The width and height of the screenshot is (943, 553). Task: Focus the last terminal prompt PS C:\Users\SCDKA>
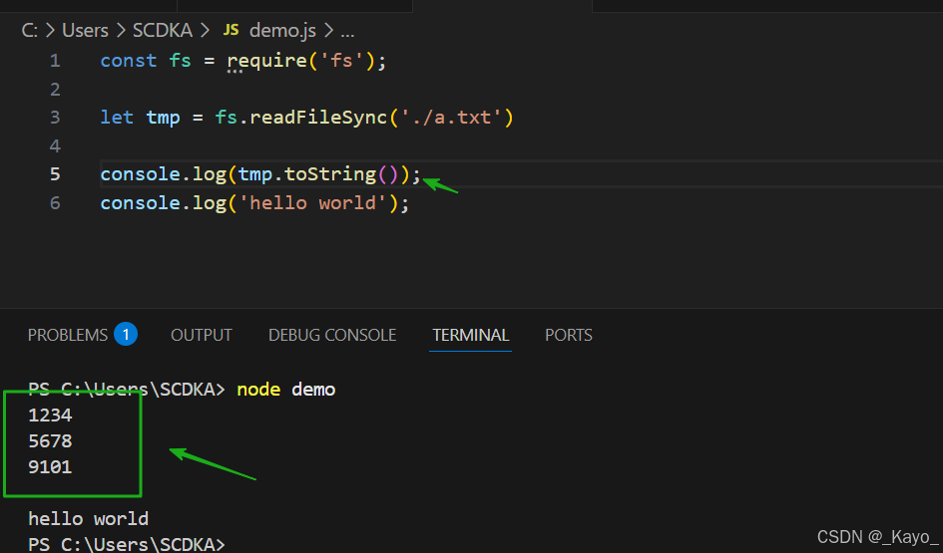pyautogui.click(x=127, y=544)
